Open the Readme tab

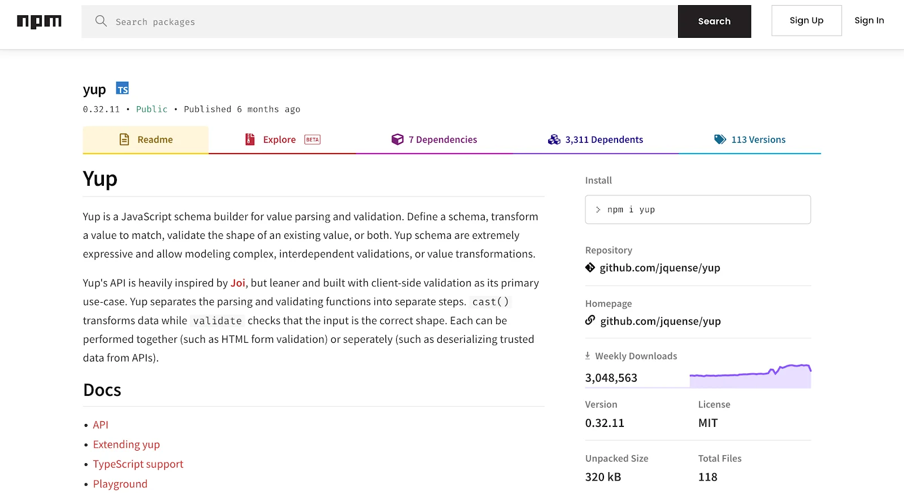click(x=146, y=139)
